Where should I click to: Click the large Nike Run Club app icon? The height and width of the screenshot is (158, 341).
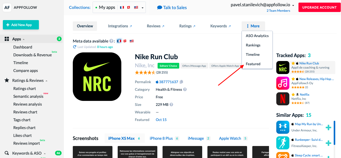pyautogui.click(x=97, y=77)
